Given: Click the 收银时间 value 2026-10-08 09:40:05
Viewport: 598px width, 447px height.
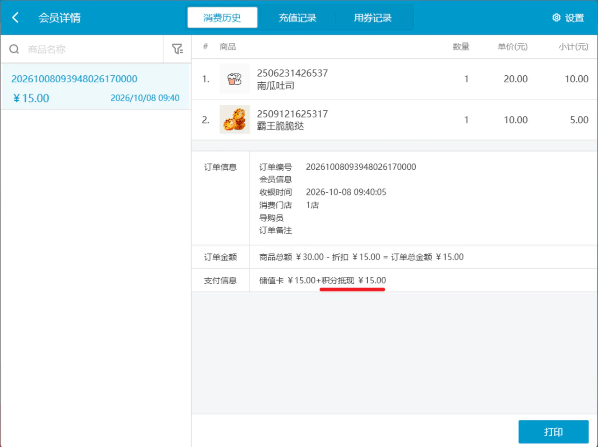Looking at the screenshot, I should pos(346,192).
